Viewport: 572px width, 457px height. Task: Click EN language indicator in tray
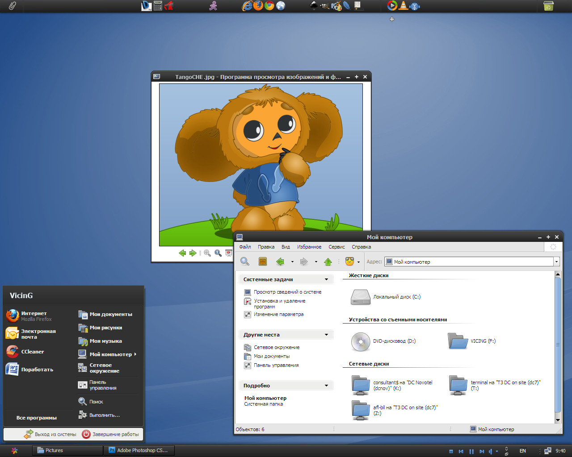coord(522,451)
